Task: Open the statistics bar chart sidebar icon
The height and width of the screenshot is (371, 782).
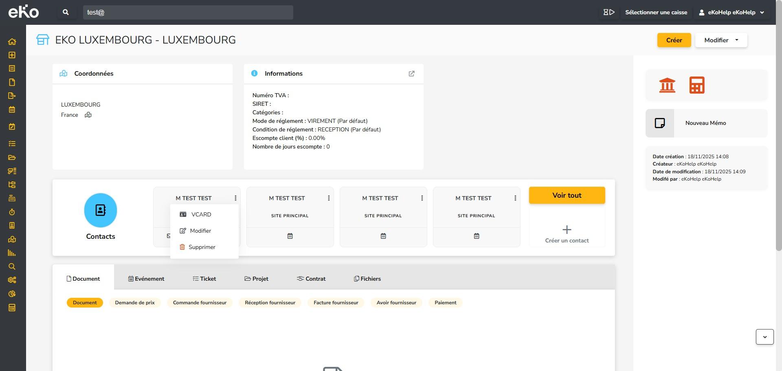Action: point(12,253)
